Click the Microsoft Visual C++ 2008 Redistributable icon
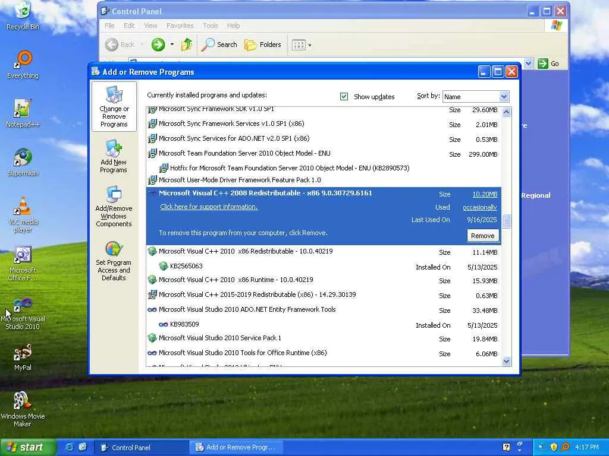609x456 pixels. pyautogui.click(x=152, y=194)
